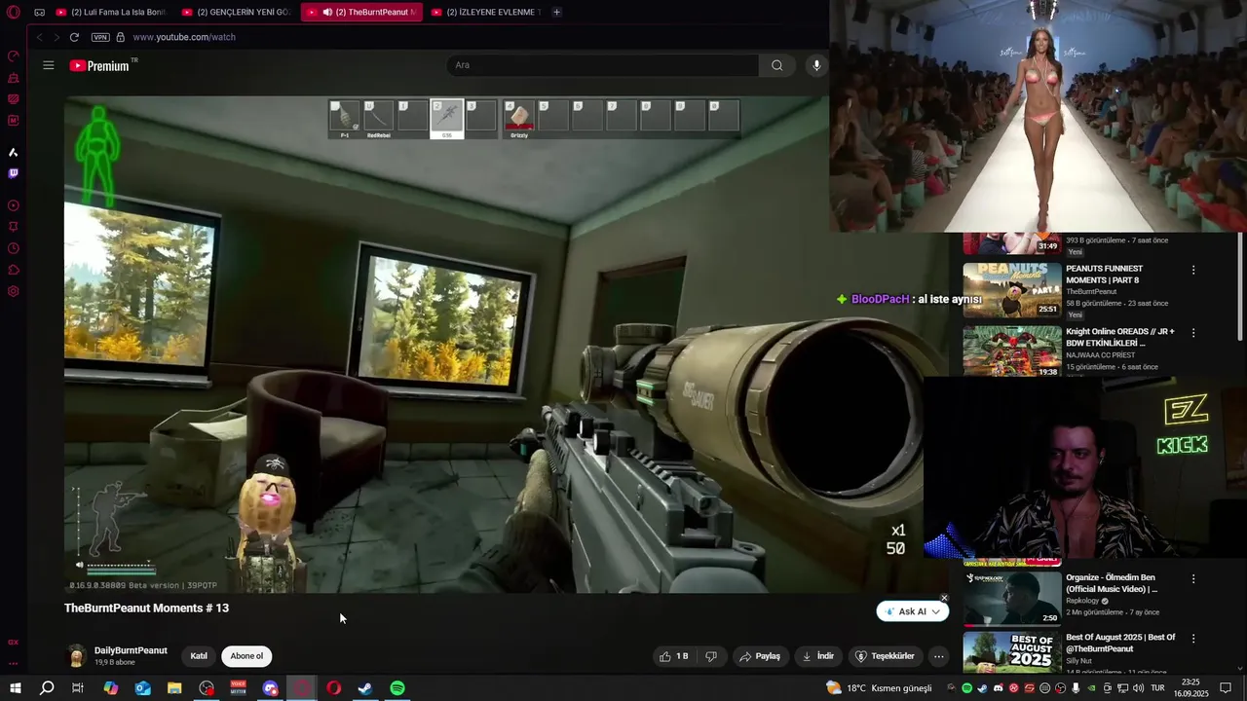Click the Abone ol subscribe button

[x=246, y=656]
